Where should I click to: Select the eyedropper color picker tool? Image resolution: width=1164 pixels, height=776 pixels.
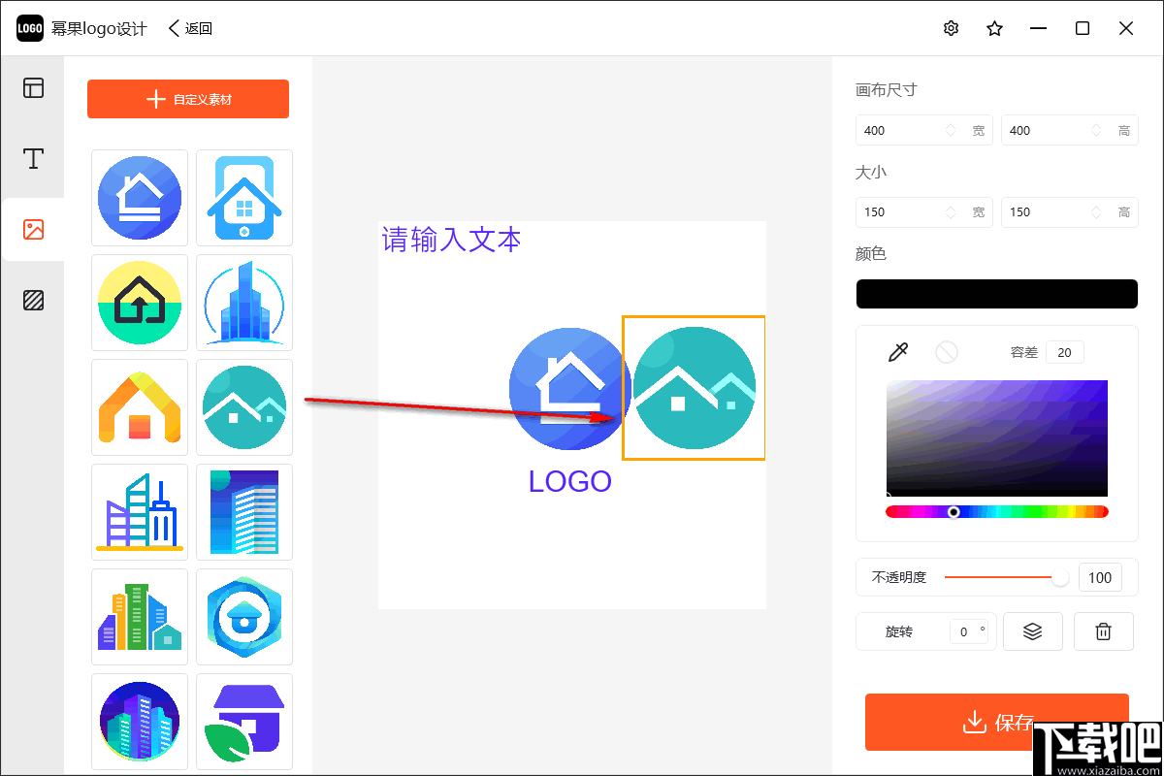[x=897, y=351]
